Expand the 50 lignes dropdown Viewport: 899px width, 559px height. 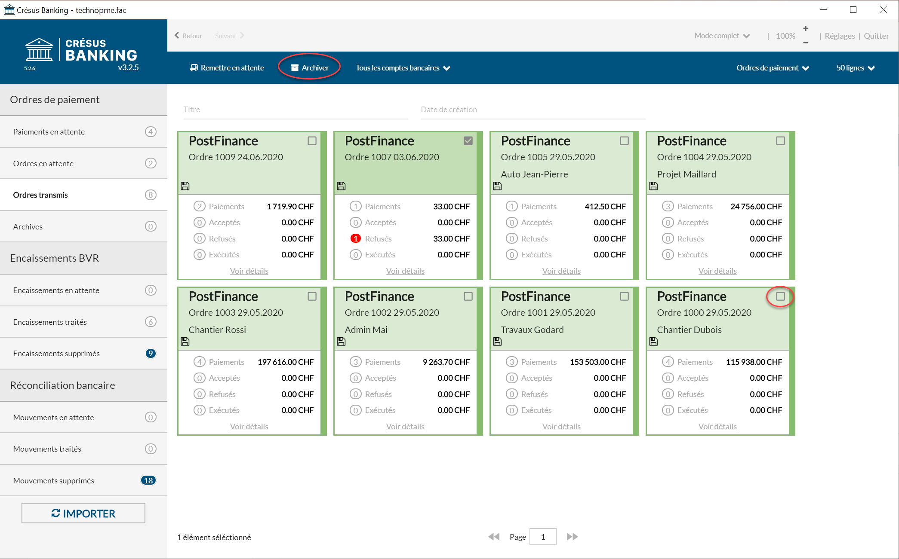(856, 68)
